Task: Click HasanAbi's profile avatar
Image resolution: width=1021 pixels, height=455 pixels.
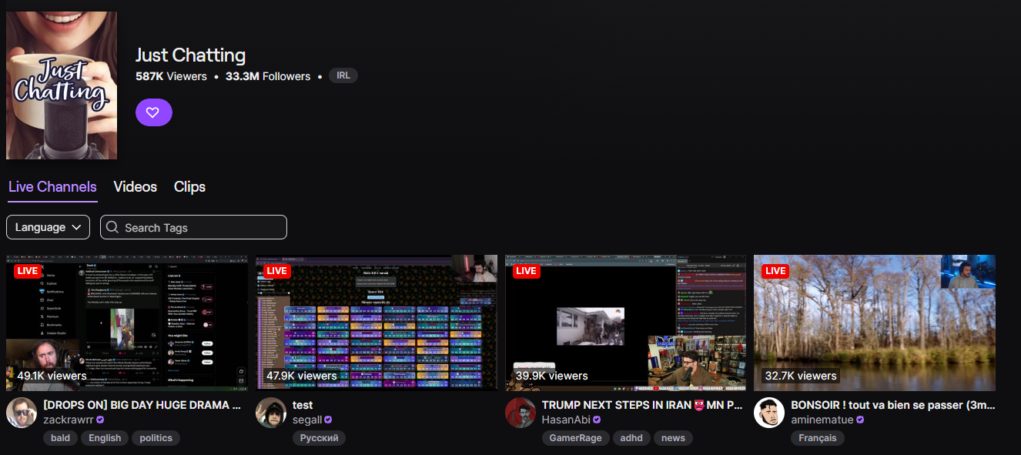Action: 521,413
